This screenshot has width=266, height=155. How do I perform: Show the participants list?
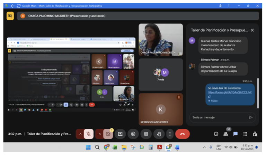(x=226, y=134)
